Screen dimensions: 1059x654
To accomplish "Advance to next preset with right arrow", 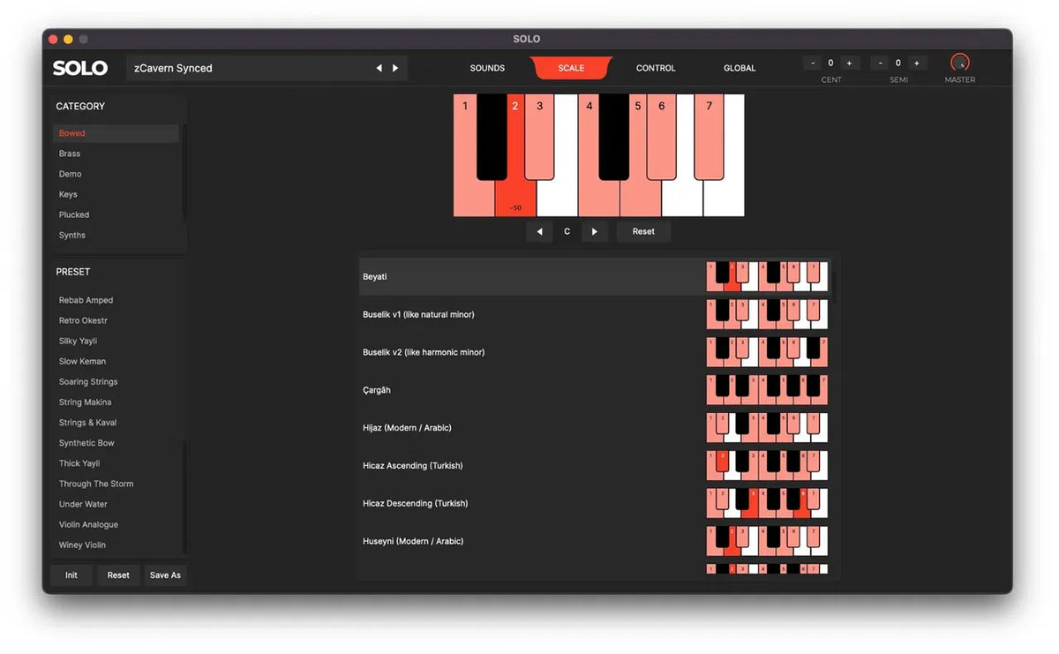I will pyautogui.click(x=395, y=68).
